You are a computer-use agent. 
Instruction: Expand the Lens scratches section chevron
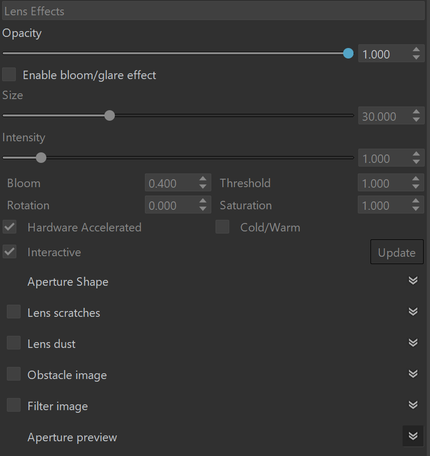[x=413, y=312]
